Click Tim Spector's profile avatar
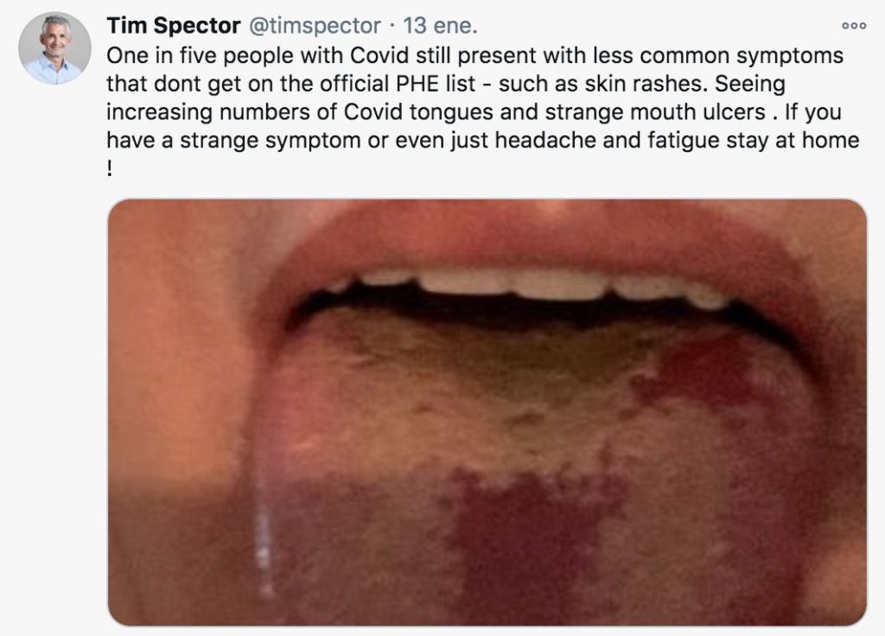 (x=55, y=48)
